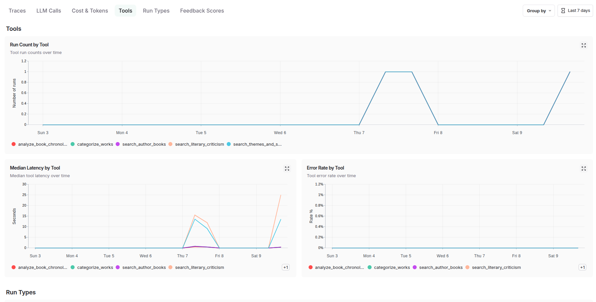Switch to the Traces tab
The height and width of the screenshot is (302, 596).
[x=17, y=11]
